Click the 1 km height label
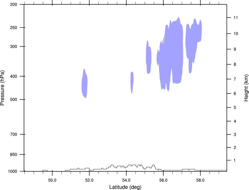The width and height of the screenshot is (249, 190). coord(235,160)
